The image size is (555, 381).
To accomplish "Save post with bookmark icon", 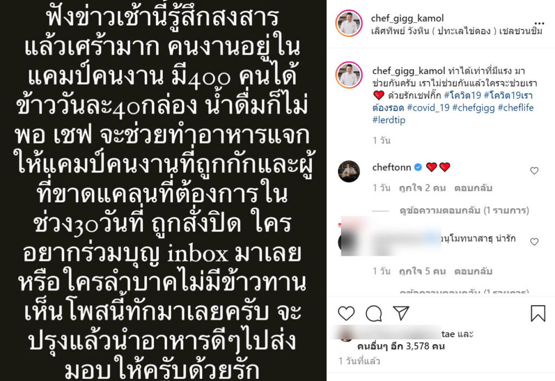I will click(538, 313).
